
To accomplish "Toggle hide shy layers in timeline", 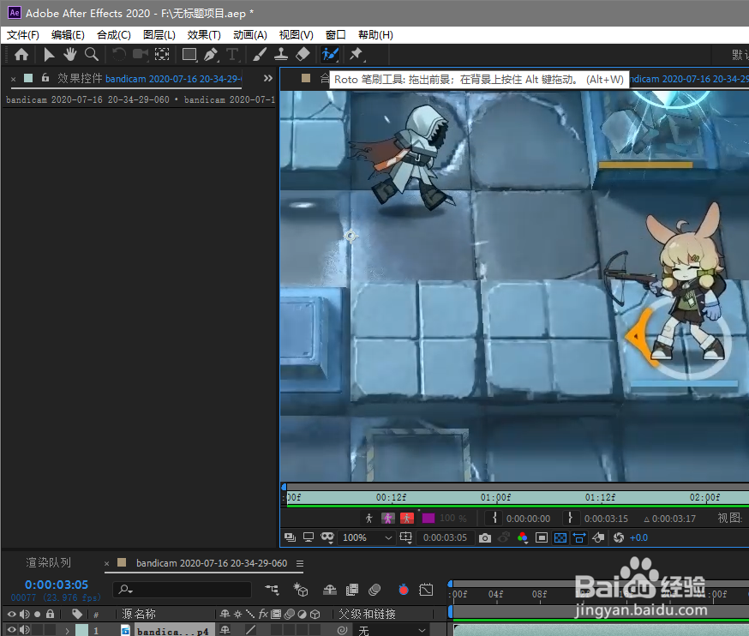I will click(x=330, y=590).
